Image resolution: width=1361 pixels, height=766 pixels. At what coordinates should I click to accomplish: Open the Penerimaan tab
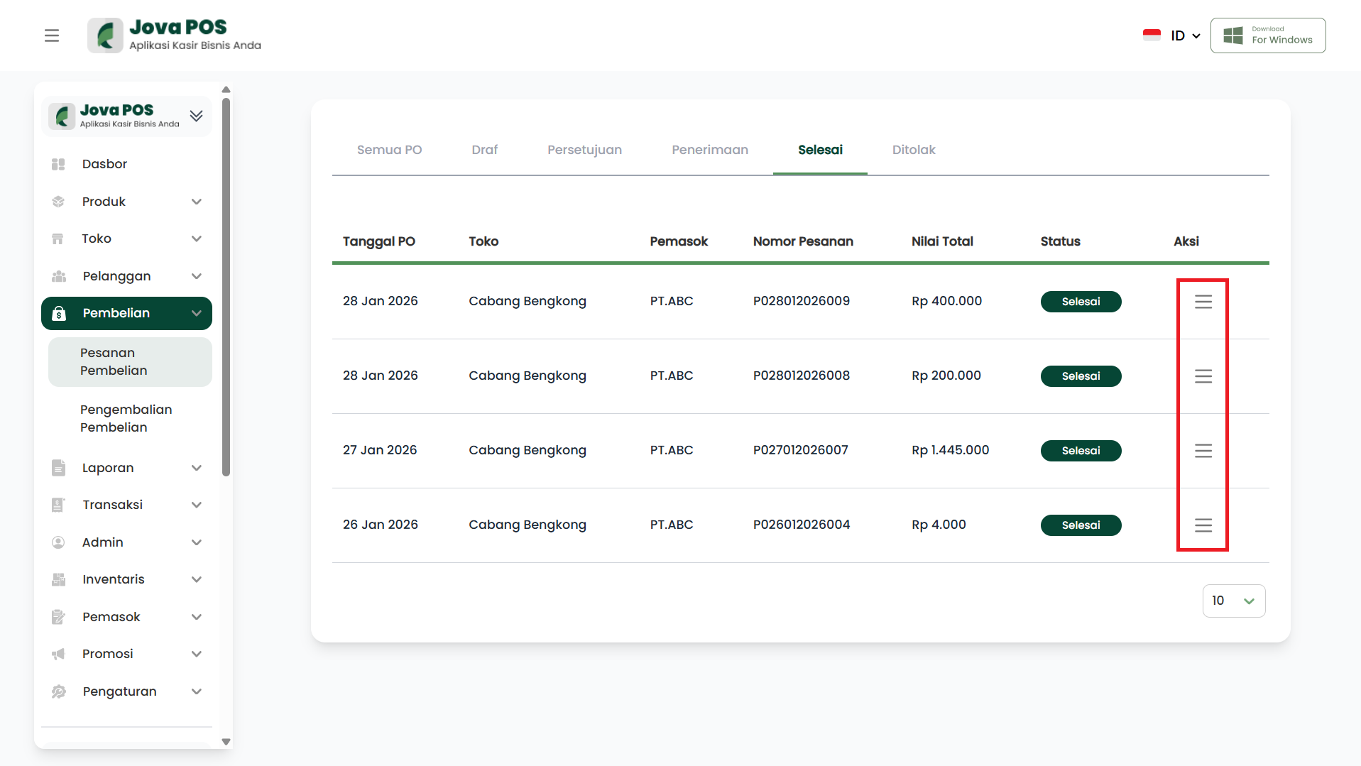pos(709,150)
